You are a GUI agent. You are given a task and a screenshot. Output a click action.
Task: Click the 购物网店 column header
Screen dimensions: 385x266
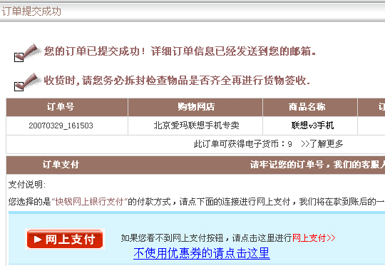point(196,107)
